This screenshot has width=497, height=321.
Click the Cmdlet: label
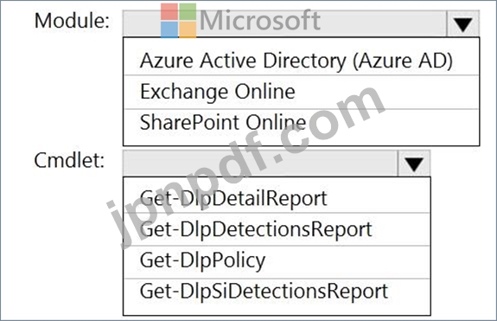click(x=69, y=161)
